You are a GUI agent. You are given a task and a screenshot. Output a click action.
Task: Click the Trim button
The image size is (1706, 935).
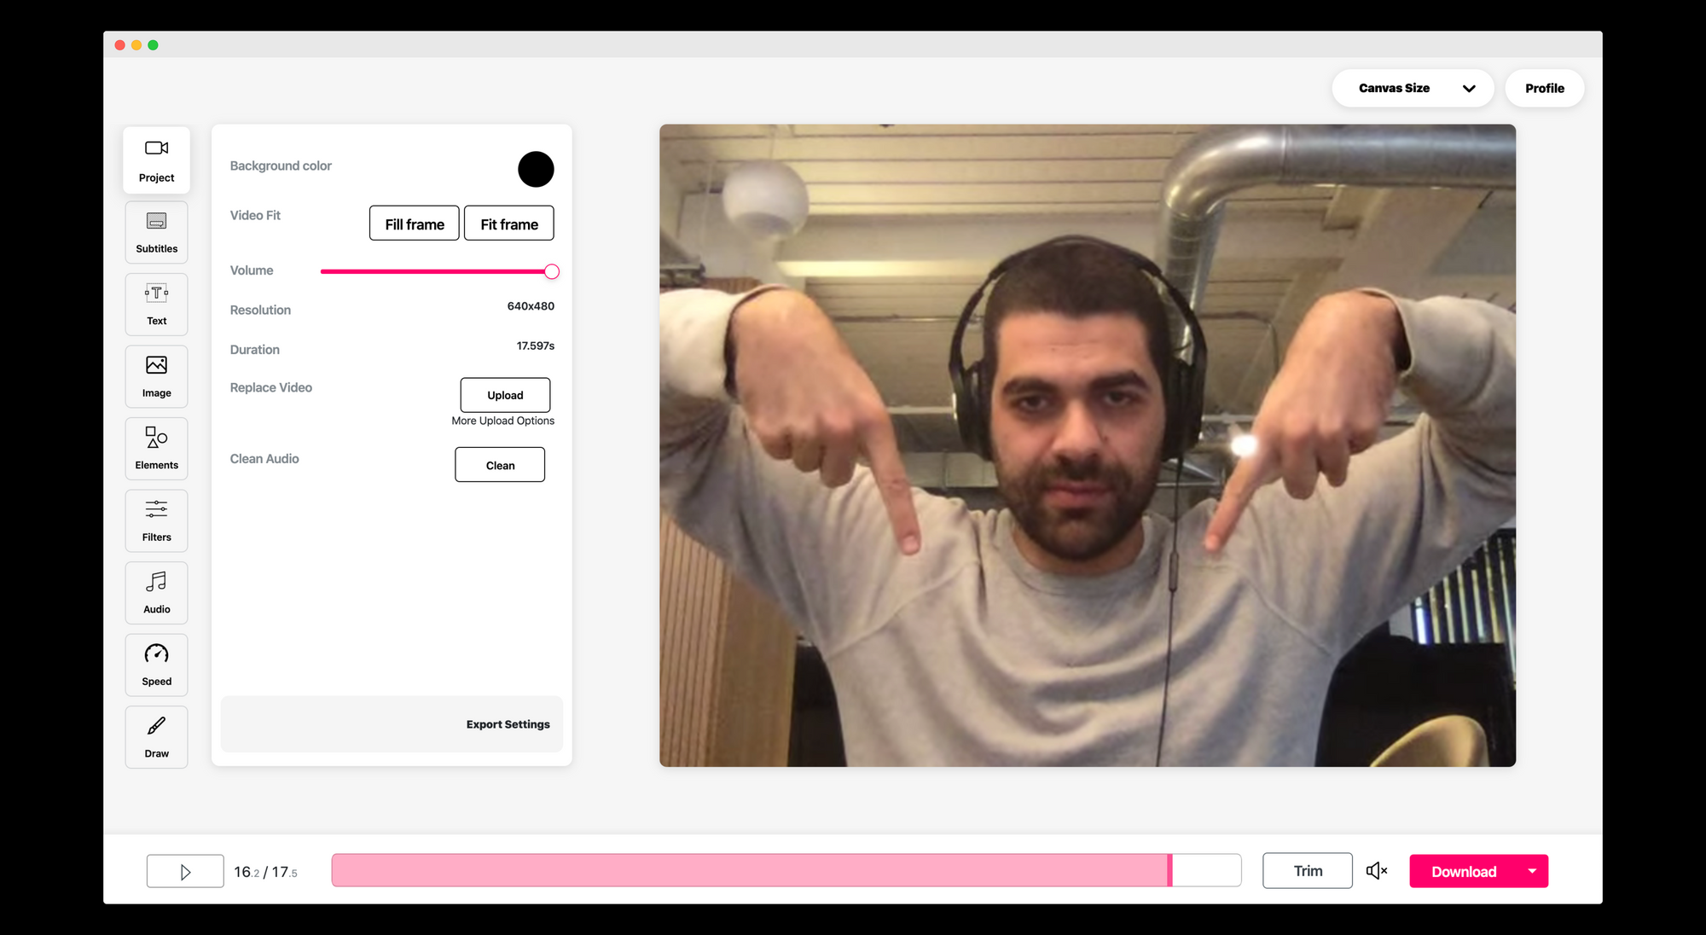point(1308,871)
